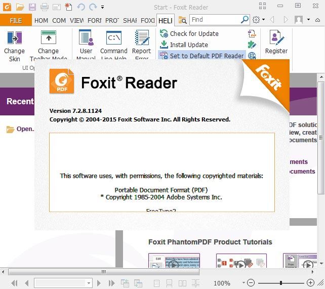Select continuous facing view mode icon
This screenshot has width=325, height=289.
pos(195,283)
